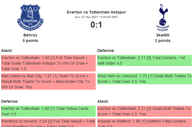
Task: Select the Brentford vs Norwich bet
Action: 48,123
